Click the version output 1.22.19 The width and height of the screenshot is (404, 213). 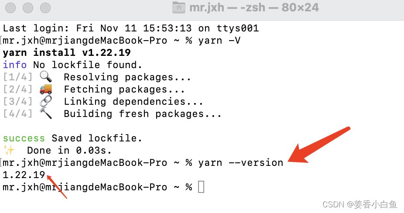click(24, 175)
